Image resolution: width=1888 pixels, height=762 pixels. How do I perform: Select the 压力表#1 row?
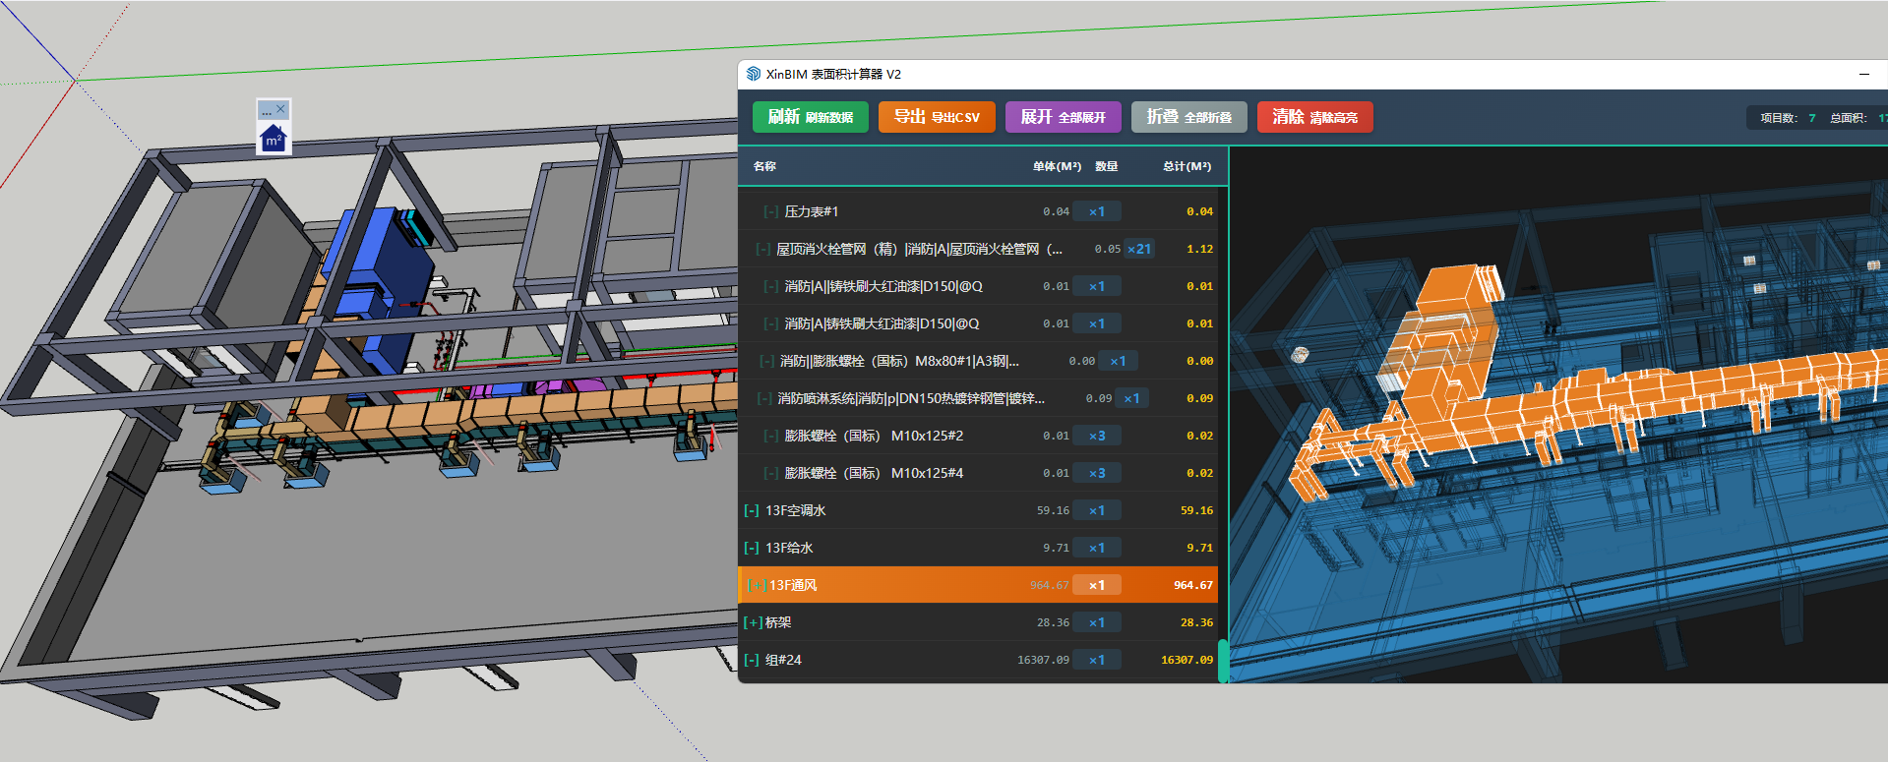pyautogui.click(x=812, y=211)
